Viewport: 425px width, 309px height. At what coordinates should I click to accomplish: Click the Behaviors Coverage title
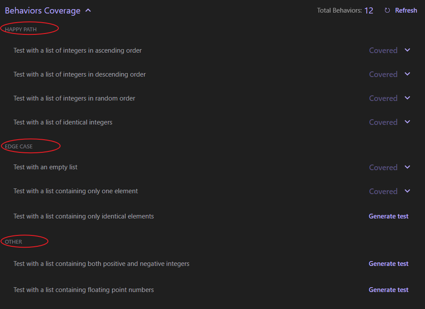[x=43, y=10]
